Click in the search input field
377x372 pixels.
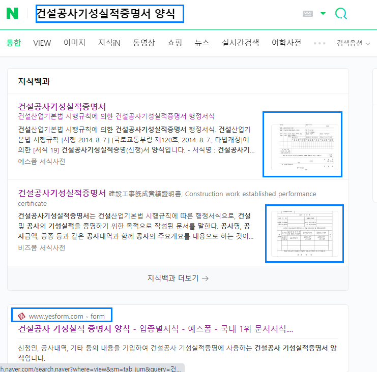click(109, 14)
